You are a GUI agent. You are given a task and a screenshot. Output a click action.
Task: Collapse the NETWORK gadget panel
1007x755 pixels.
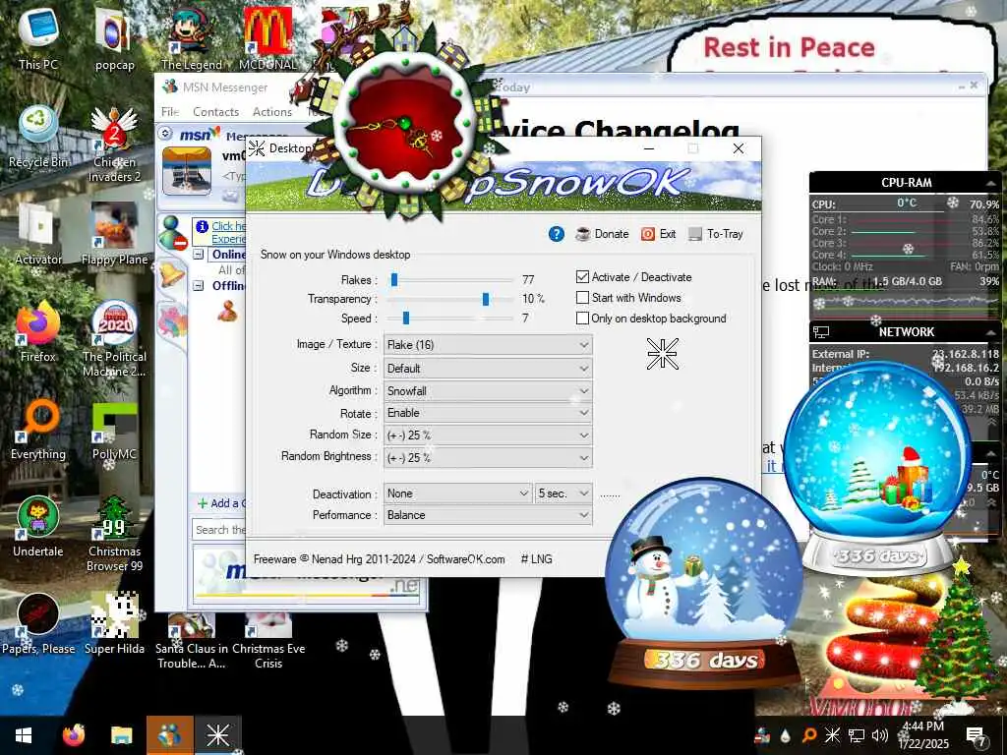[989, 332]
